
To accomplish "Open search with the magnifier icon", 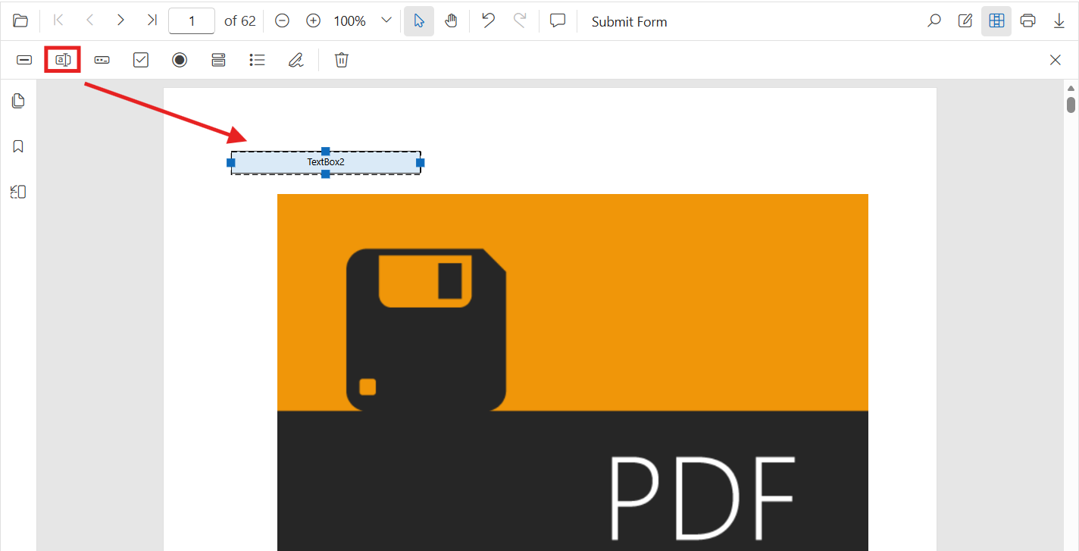I will pyautogui.click(x=934, y=21).
